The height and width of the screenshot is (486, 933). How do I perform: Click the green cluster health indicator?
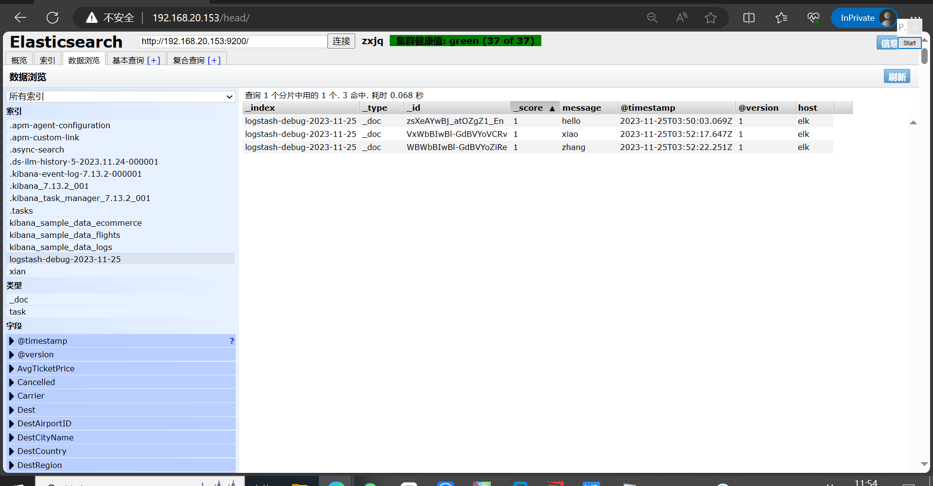tap(465, 41)
